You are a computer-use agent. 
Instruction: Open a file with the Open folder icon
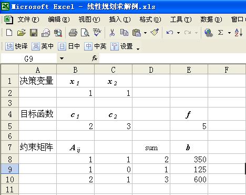22,33
